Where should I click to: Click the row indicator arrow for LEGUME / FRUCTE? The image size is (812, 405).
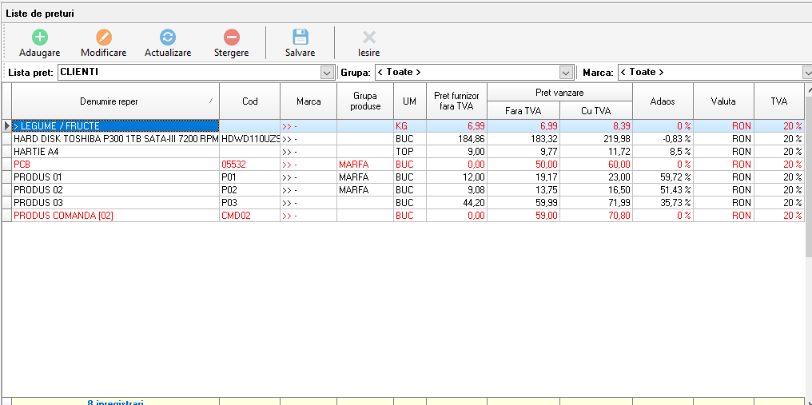pyautogui.click(x=7, y=126)
